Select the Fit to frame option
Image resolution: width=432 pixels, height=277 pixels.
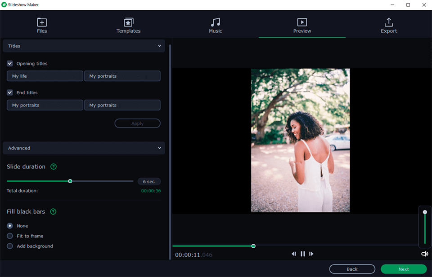click(x=9, y=236)
